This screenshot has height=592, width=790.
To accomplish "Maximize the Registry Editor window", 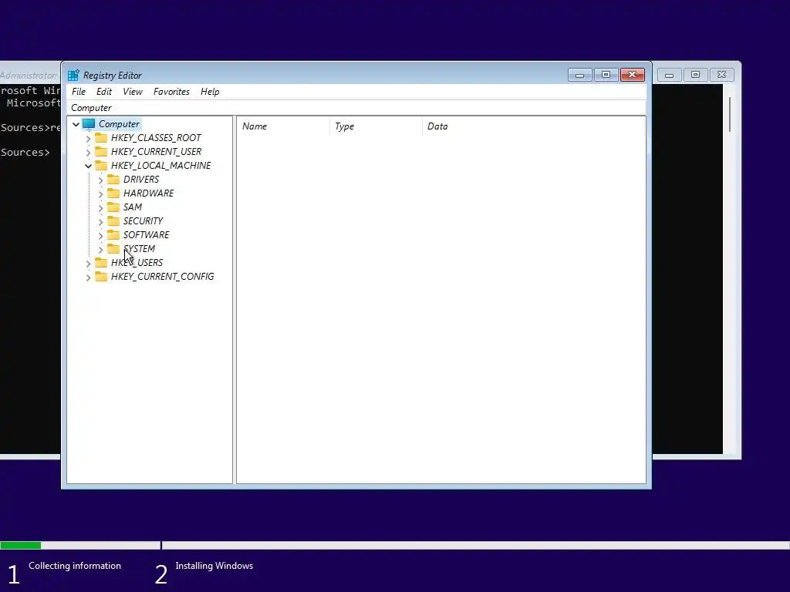I will (x=606, y=75).
